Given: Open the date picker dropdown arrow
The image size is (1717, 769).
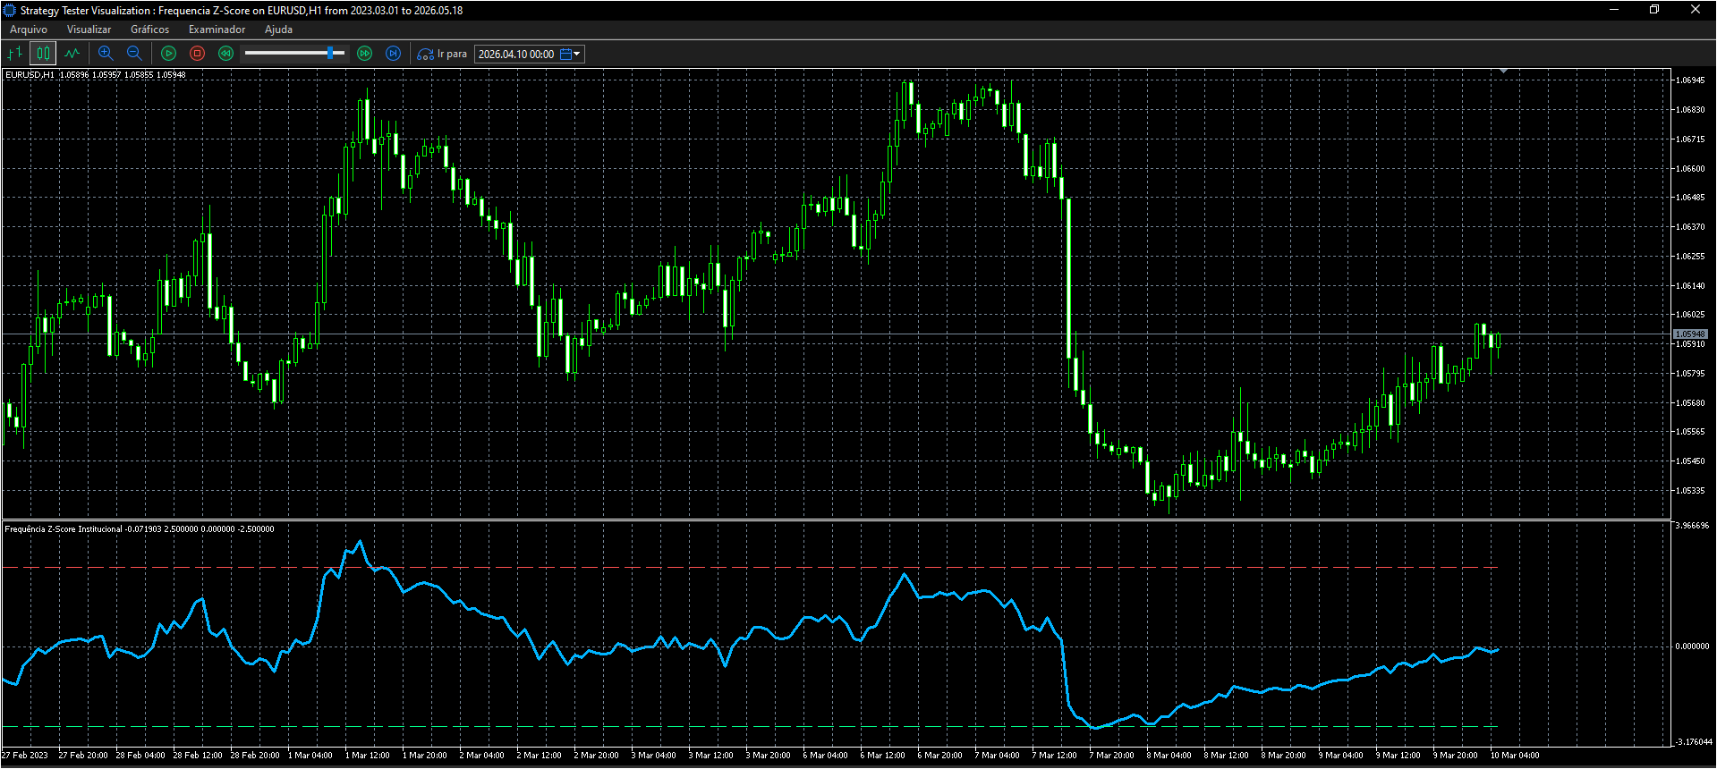Looking at the screenshot, I should pos(577,55).
